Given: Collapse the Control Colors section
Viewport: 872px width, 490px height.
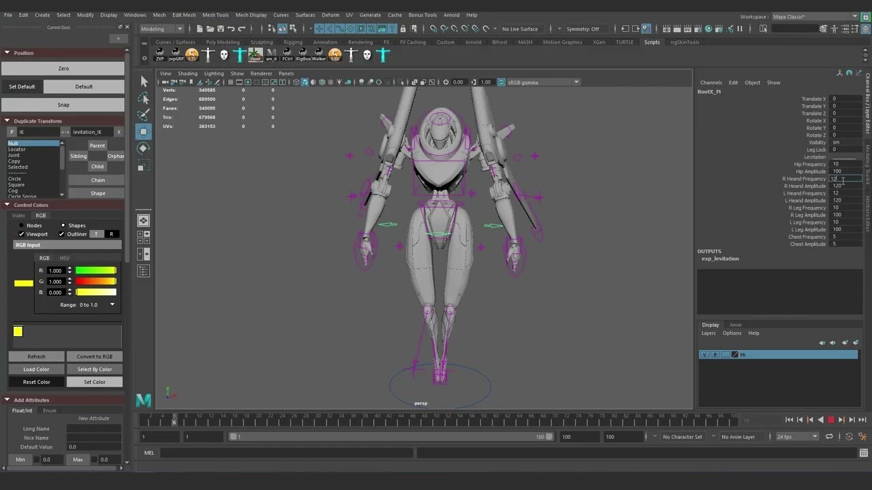Looking at the screenshot, I should tap(7, 205).
